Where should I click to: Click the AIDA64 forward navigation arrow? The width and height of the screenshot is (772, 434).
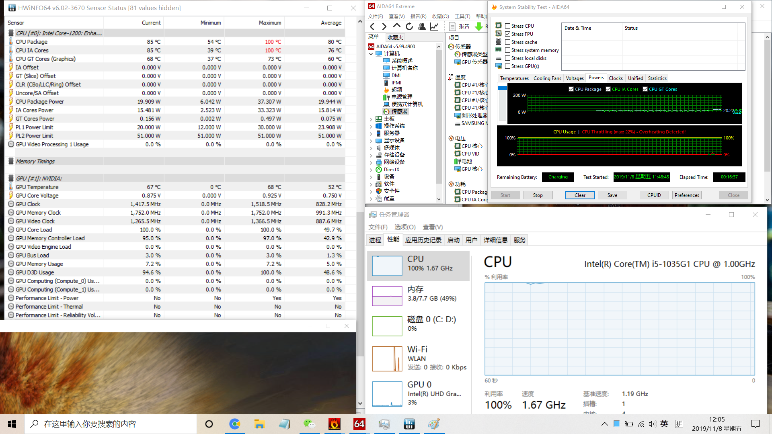coord(384,27)
